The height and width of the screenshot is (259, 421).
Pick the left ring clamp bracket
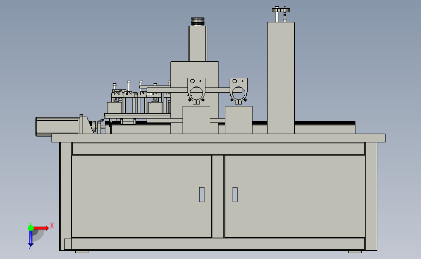[196, 91]
